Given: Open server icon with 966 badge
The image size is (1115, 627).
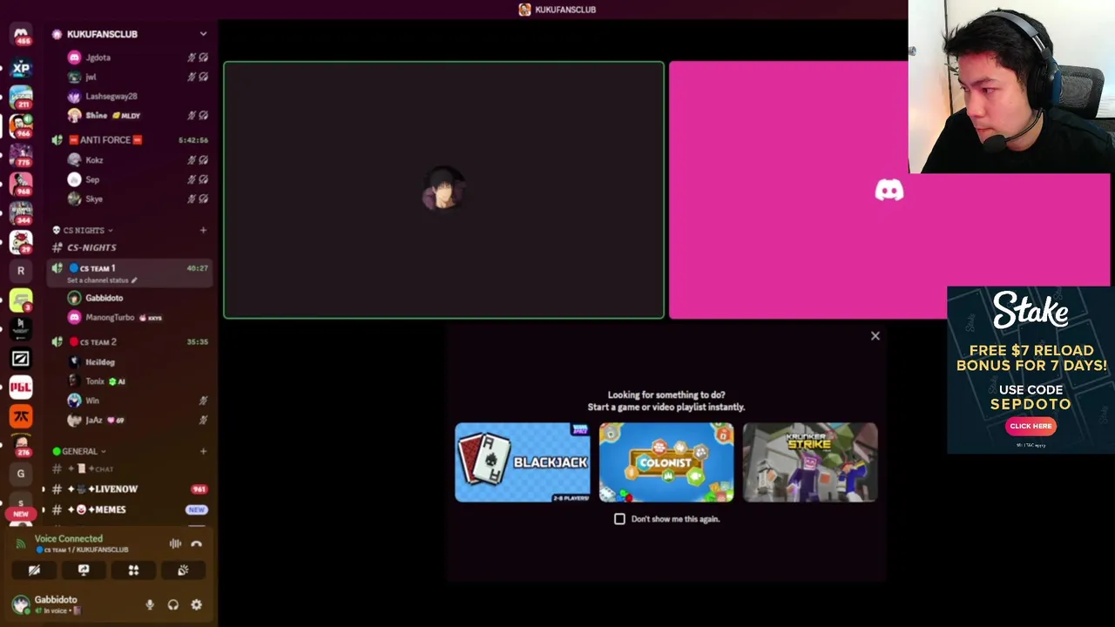Looking at the screenshot, I should (21, 125).
